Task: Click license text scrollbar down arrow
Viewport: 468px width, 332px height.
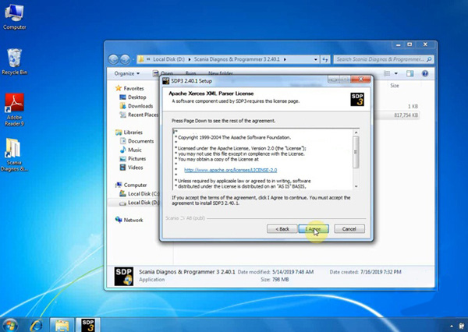Action: 356,186
